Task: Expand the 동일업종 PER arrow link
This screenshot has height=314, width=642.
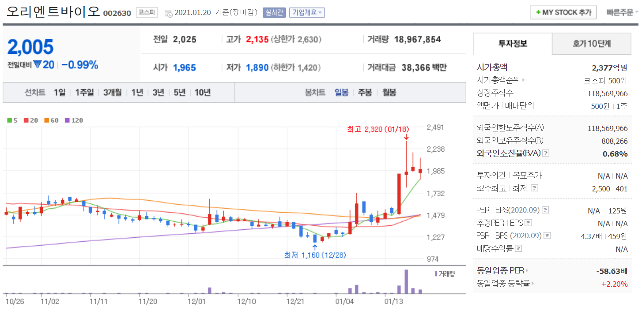Action: (527, 271)
